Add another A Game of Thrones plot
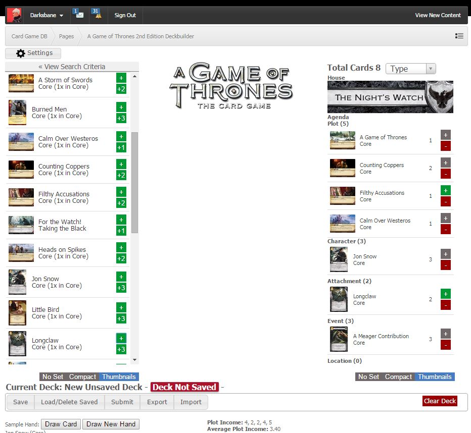Viewport: 471px width, 433px height. coord(445,135)
